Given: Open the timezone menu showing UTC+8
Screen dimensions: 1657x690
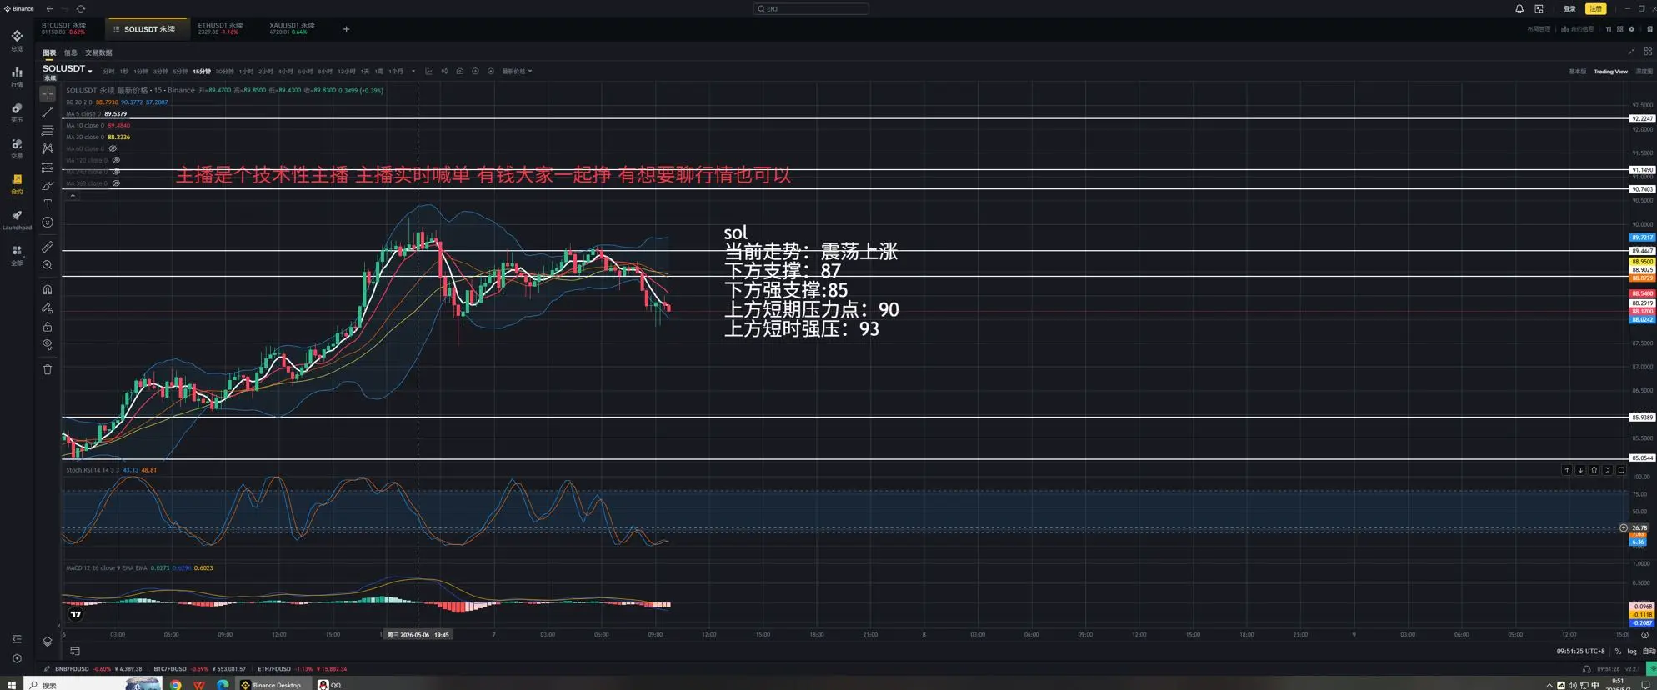Looking at the screenshot, I should point(1580,652).
